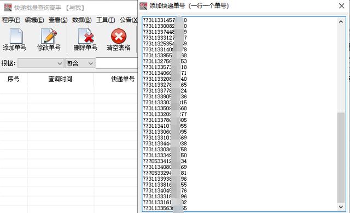Click the 添加单号 toolbar icon

[16, 36]
